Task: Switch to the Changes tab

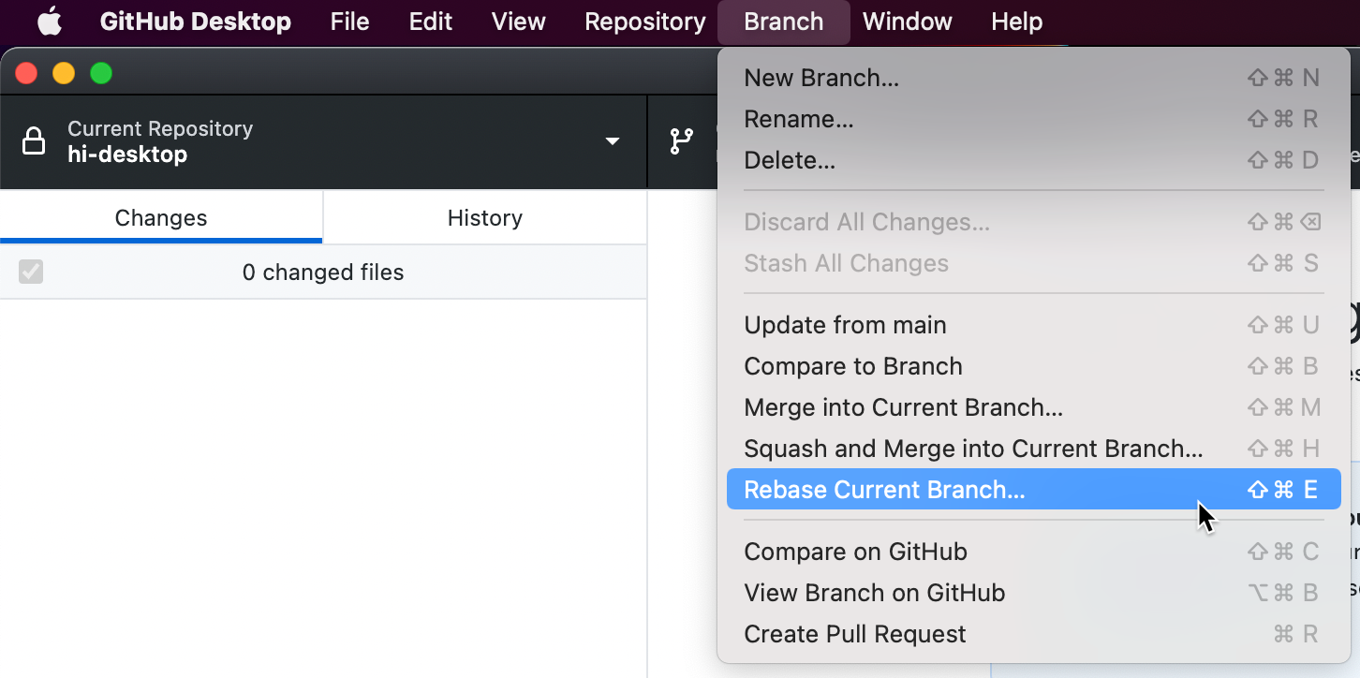Action: pos(160,217)
